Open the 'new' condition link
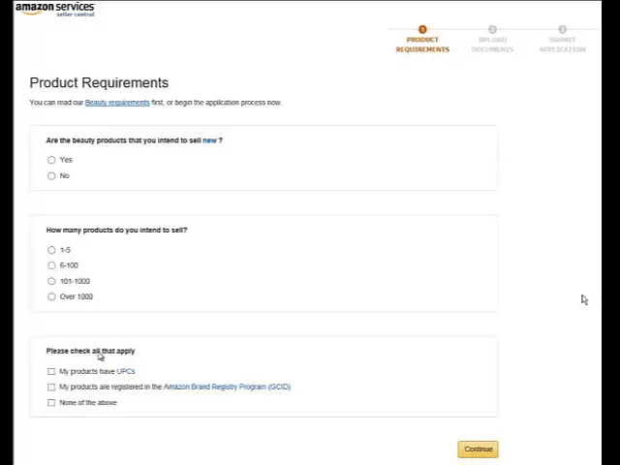This screenshot has width=620, height=465. tap(209, 140)
